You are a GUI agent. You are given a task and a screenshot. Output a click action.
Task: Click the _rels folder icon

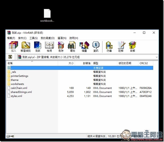(9, 72)
